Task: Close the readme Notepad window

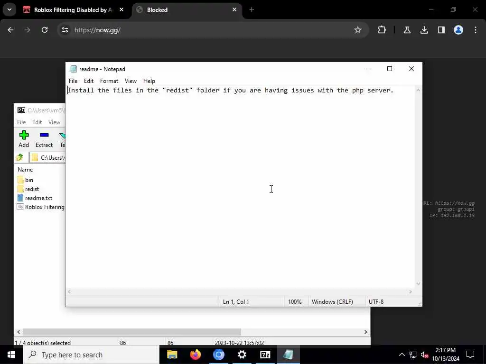Action: point(411,69)
